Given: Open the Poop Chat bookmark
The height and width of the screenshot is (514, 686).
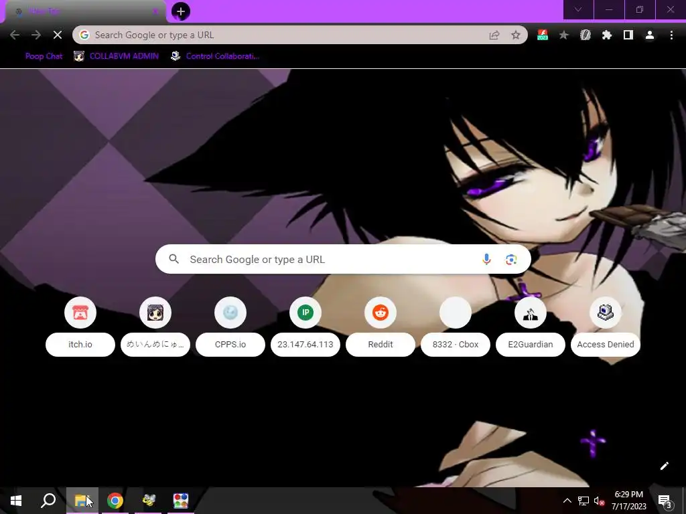Looking at the screenshot, I should 44,56.
